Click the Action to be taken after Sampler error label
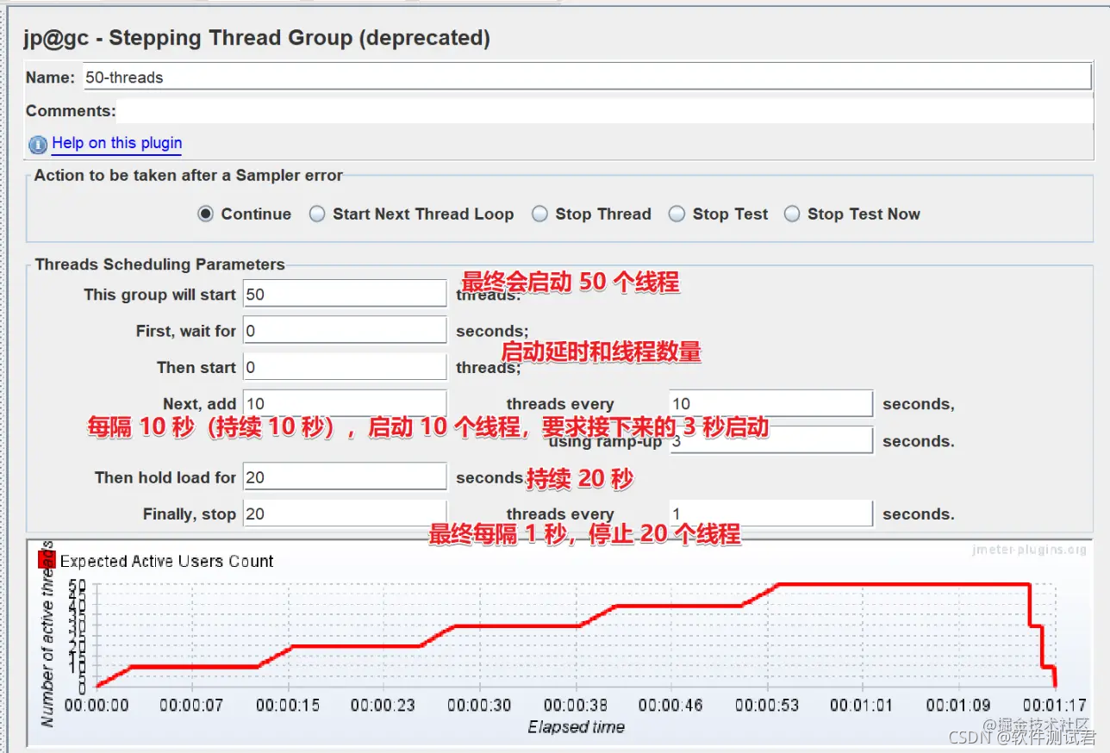Viewport: 1110px width, 753px height. tap(189, 175)
